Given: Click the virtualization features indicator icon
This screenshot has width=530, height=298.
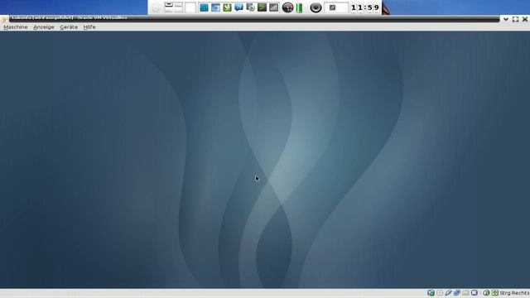Looking at the screenshot, I should click(475, 293).
